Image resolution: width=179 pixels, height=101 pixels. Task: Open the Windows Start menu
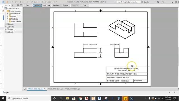pos(3,98)
